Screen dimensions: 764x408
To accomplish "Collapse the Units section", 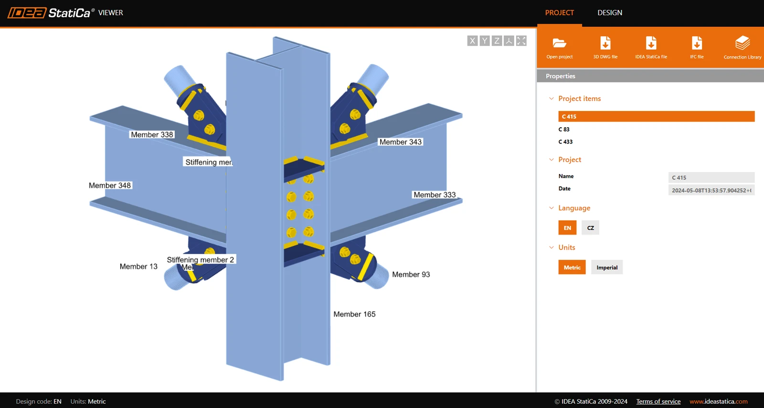I will point(552,247).
